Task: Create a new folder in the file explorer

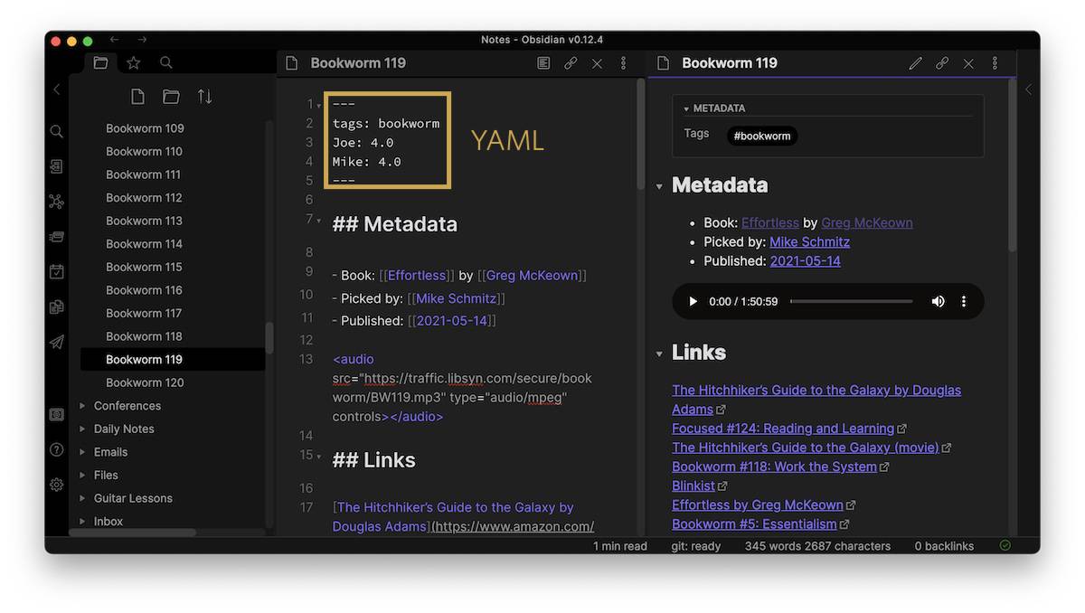Action: pos(171,96)
